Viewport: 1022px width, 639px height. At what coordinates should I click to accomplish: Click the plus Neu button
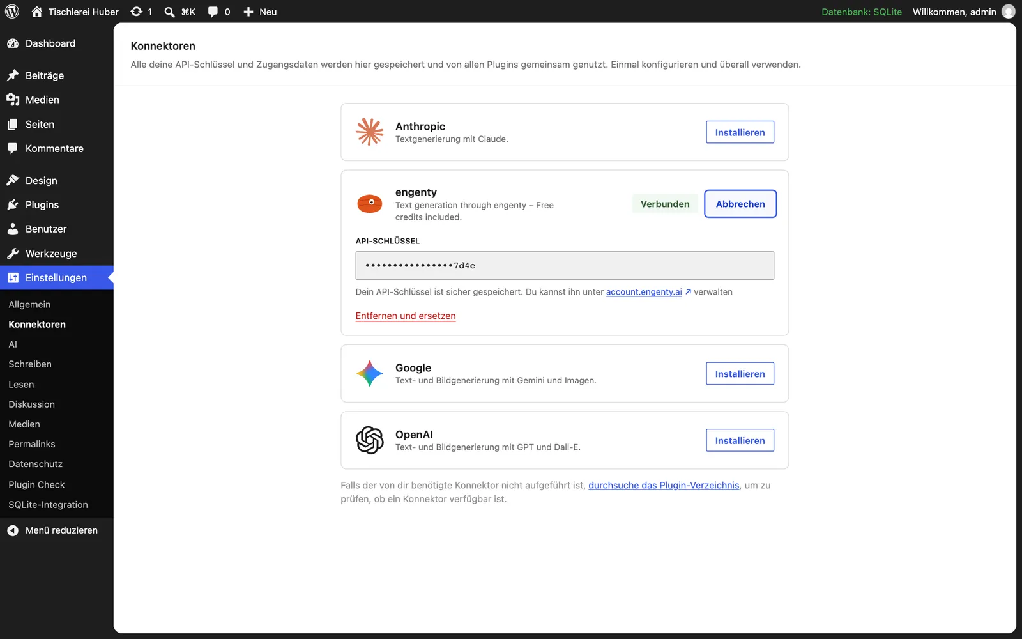tap(260, 12)
